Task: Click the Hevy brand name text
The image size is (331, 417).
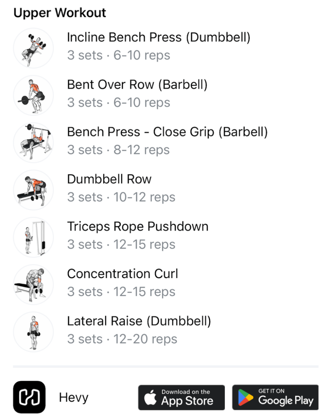Action: tap(74, 397)
